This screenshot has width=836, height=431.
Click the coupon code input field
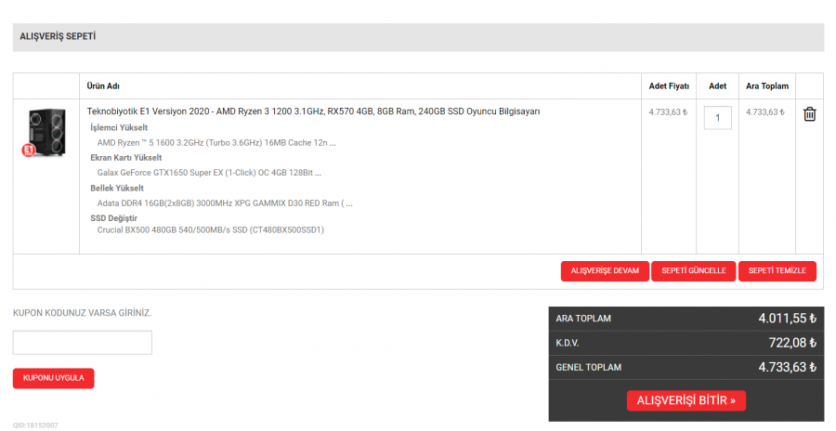(83, 343)
